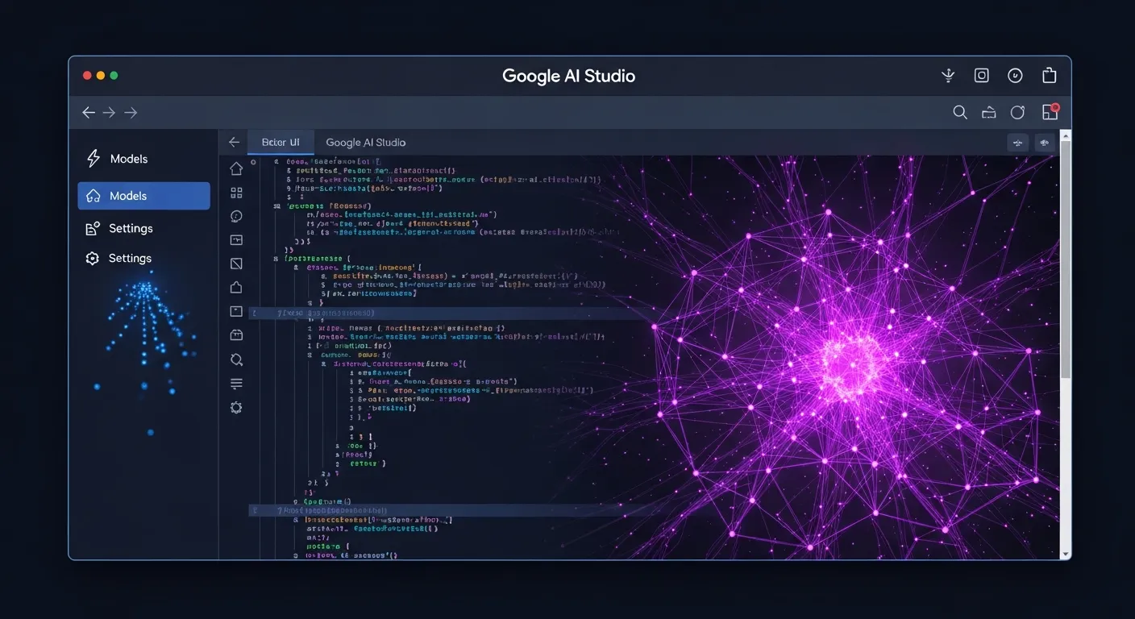
Task: Click the three-lines list icon in editor strip
Action: 236,384
